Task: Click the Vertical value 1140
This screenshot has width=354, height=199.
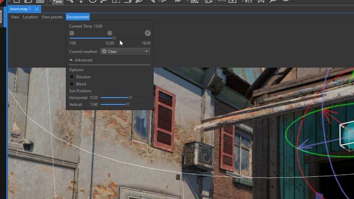Action: 94,104
